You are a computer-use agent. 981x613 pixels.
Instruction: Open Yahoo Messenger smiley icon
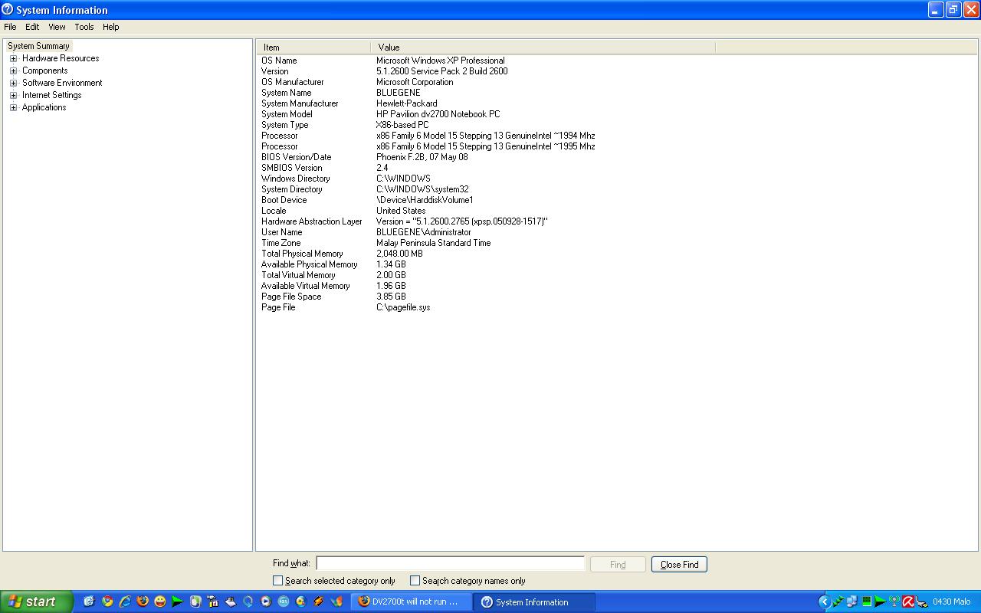point(160,602)
